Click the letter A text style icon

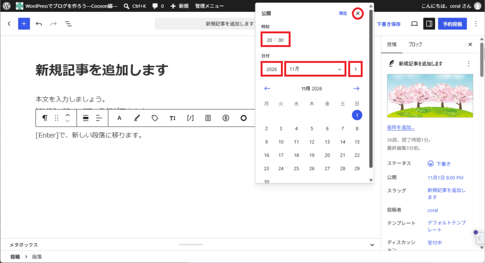(x=119, y=118)
